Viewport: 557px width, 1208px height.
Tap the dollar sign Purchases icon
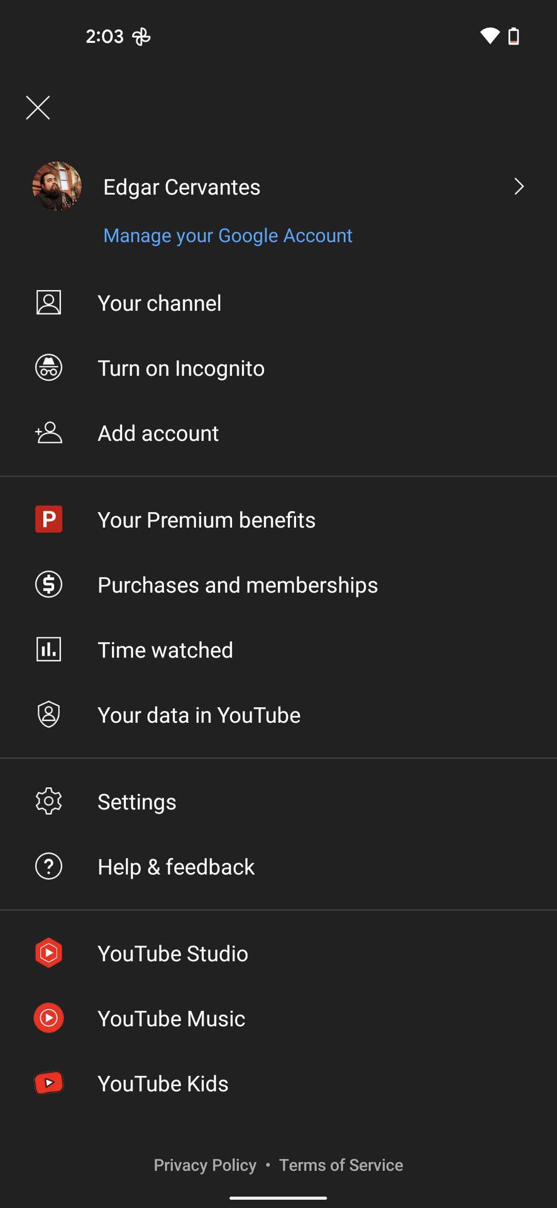[x=48, y=584]
